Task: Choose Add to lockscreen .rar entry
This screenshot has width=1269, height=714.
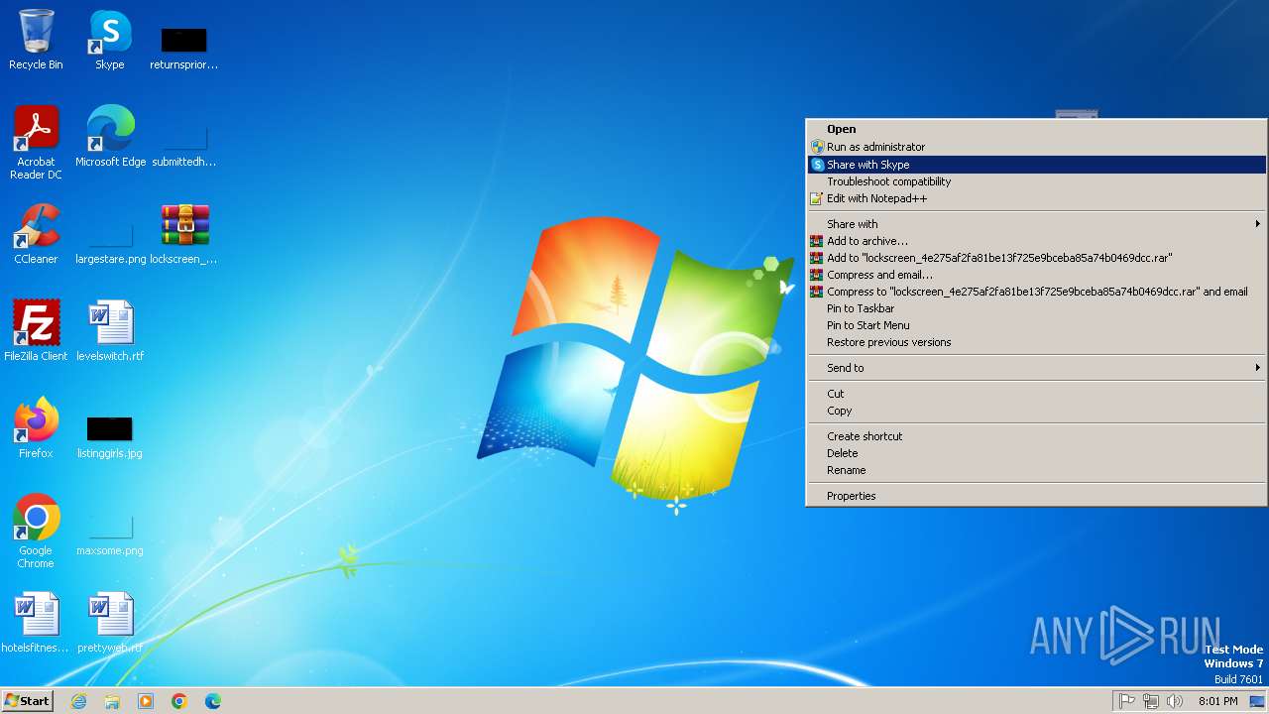Action: coord(1037,258)
